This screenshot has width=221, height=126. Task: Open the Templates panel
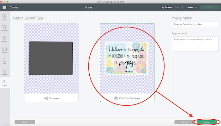[4, 28]
